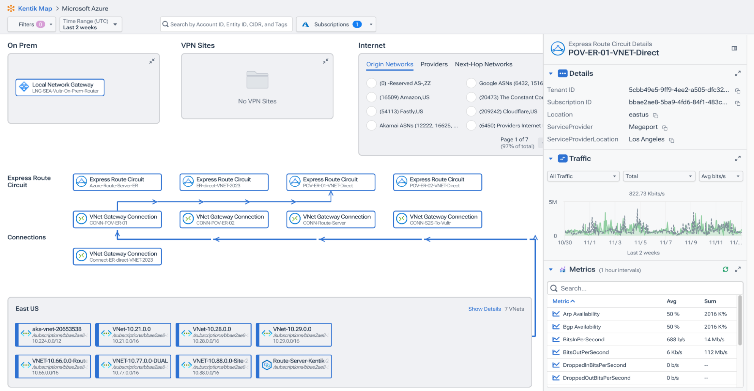Open CONN-S2S-To-Vultr gateway connection
754x391 pixels.
pos(437,219)
